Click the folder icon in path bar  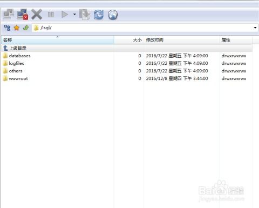click(x=36, y=28)
